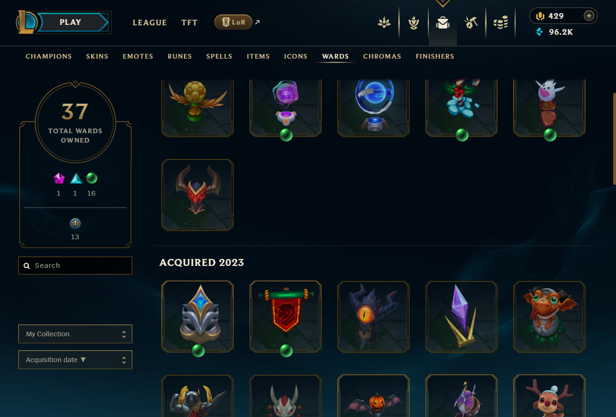Open the Store coins icon
The image size is (616, 417).
point(501,23)
